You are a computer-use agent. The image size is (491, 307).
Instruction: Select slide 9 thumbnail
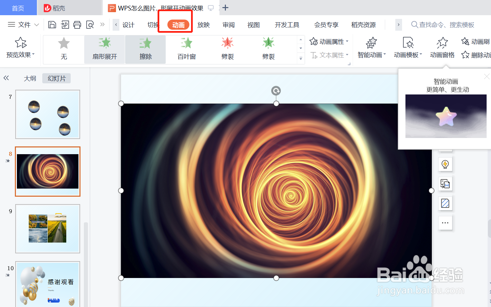(48, 229)
